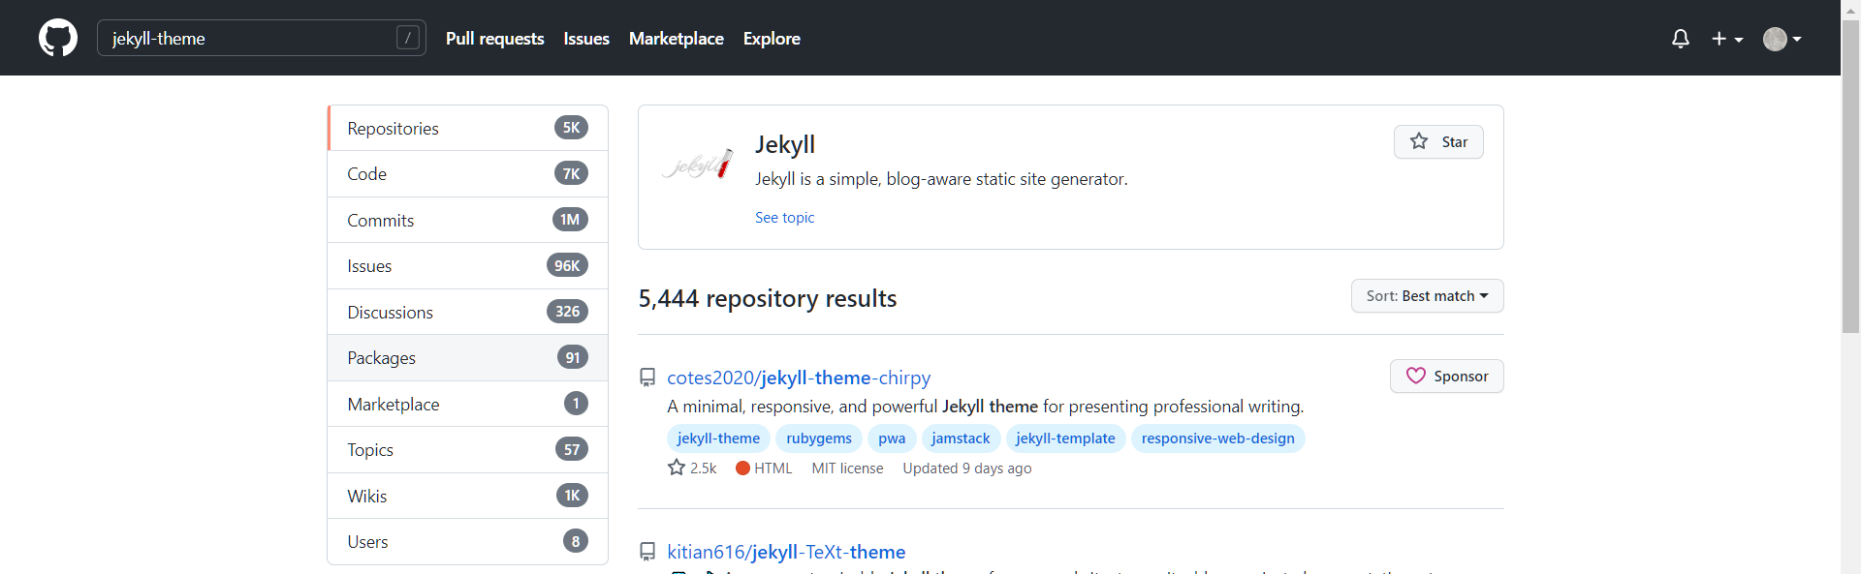
Task: Click the pwa topic tag
Action: [892, 438]
